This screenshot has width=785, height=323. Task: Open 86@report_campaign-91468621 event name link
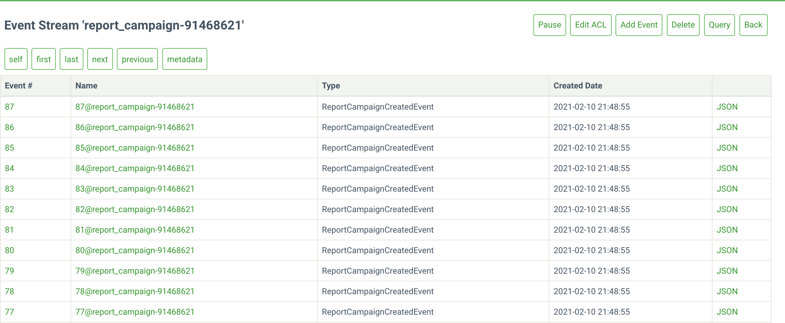point(135,127)
